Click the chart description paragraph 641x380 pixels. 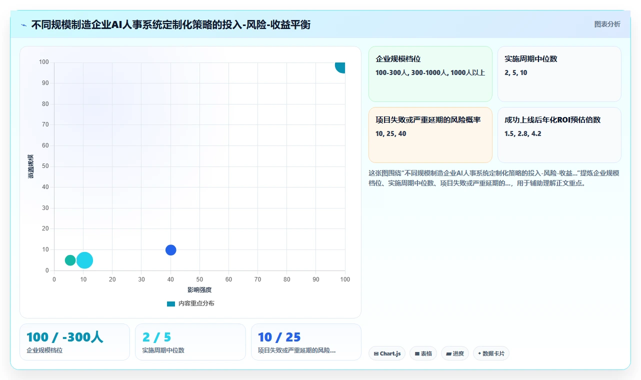(494, 178)
